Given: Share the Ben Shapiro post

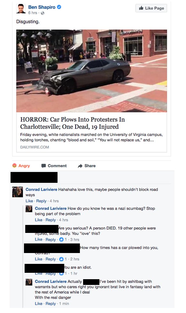Looking at the screenshot, I should [87, 166].
